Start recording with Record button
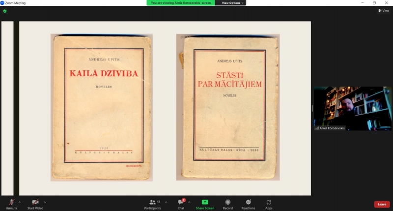The width and height of the screenshot is (393, 211). point(228,204)
